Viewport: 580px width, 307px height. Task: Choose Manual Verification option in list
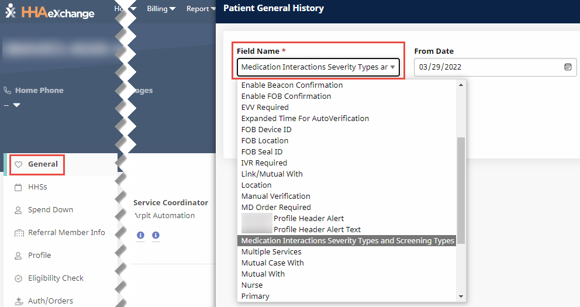(x=275, y=196)
